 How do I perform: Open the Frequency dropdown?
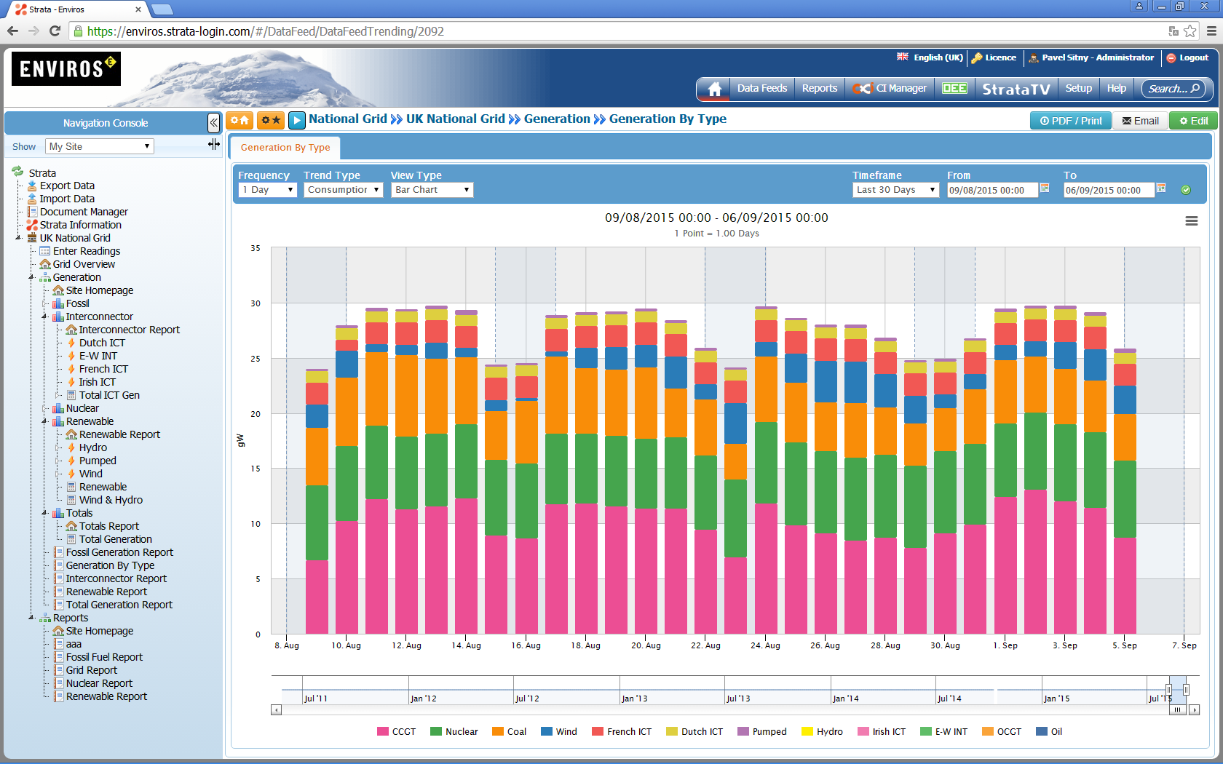click(267, 190)
